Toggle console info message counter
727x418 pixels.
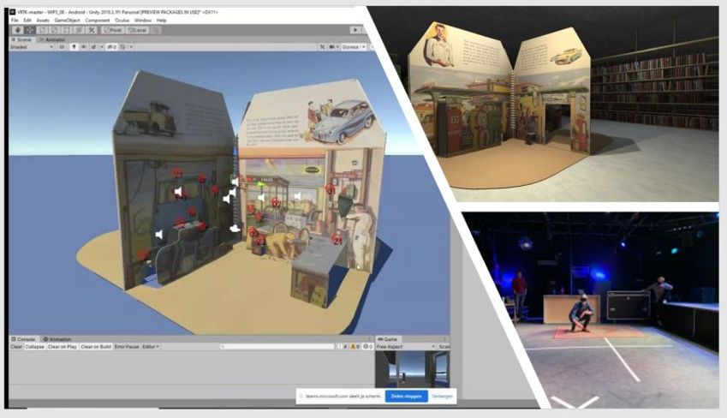point(343,347)
